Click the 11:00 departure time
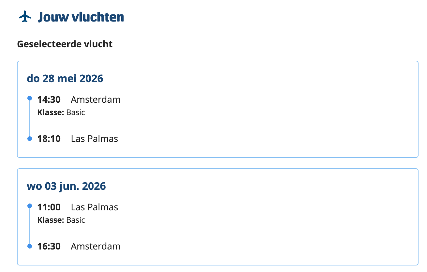427x272 pixels. tap(49, 207)
